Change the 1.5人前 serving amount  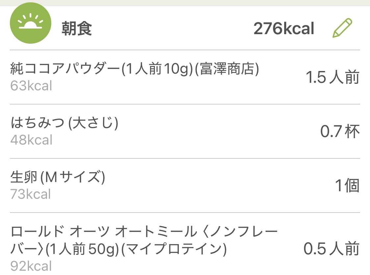tap(332, 78)
